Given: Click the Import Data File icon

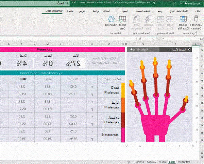Looking at the screenshot, I should 183,19.
